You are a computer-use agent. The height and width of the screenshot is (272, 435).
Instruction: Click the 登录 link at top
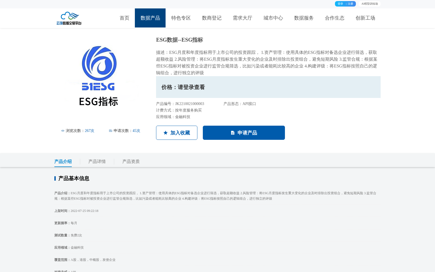340,4
